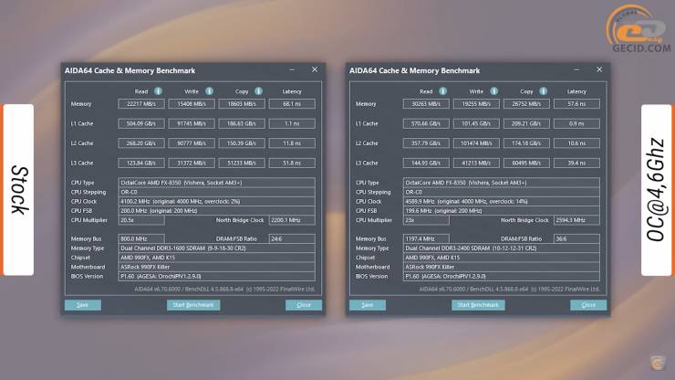
Task: Select OC L2 Cache Read 357.79 GB/s
Action: point(426,143)
